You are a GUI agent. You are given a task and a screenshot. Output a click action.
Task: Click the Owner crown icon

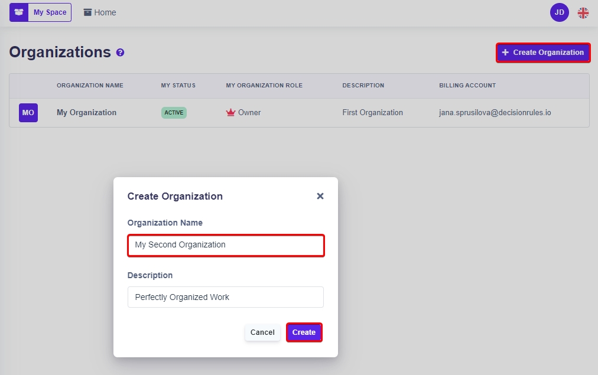pyautogui.click(x=231, y=113)
